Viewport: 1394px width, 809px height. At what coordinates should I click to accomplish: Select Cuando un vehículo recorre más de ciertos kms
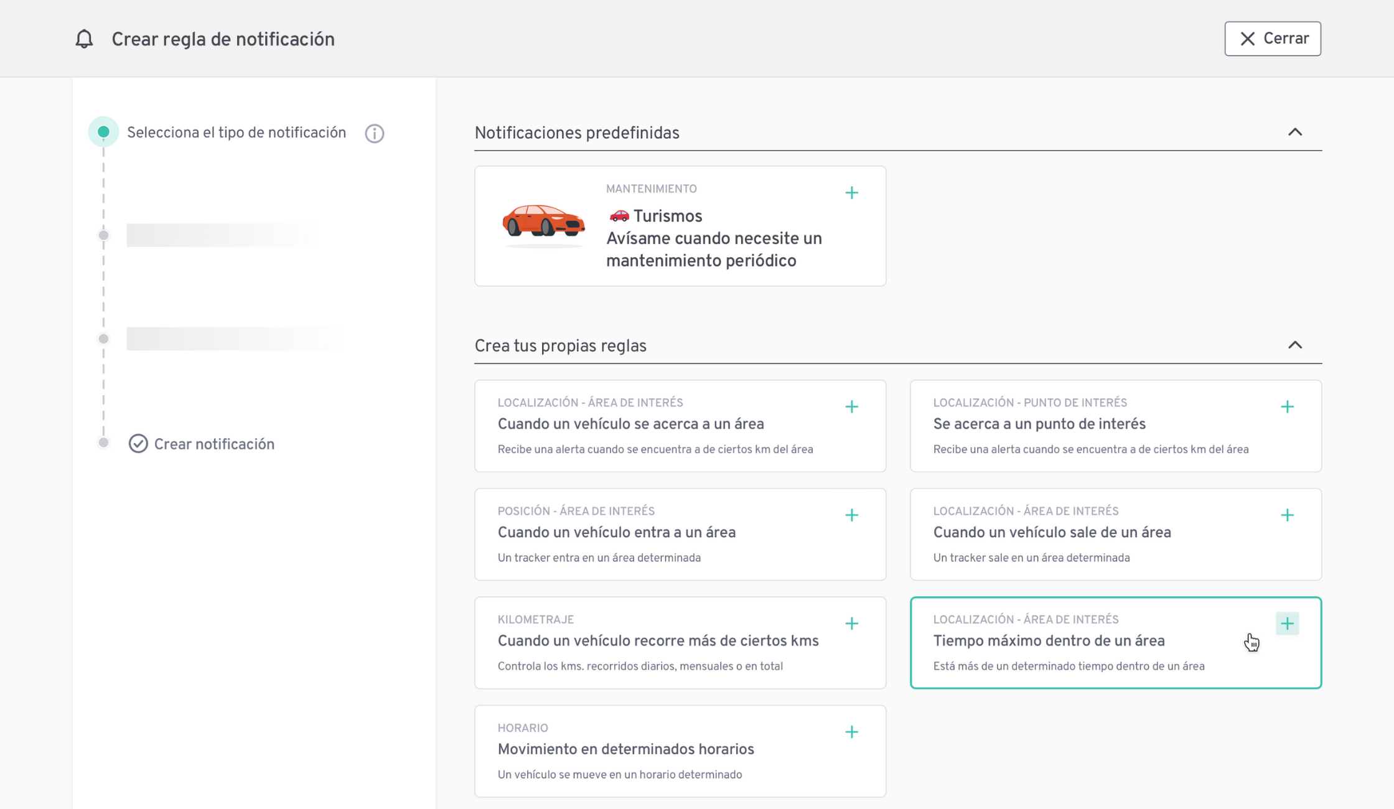coord(658,641)
